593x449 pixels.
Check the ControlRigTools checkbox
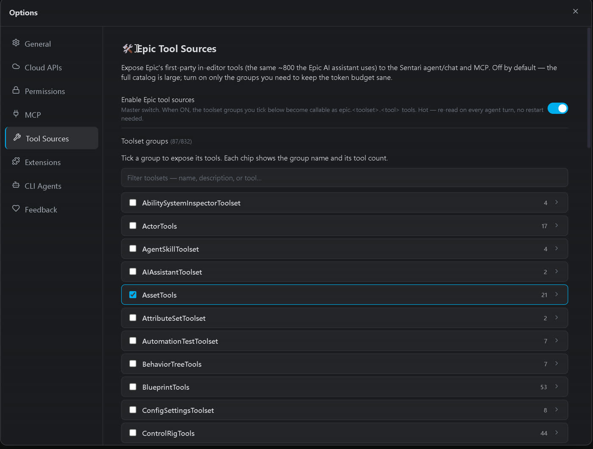(x=133, y=433)
